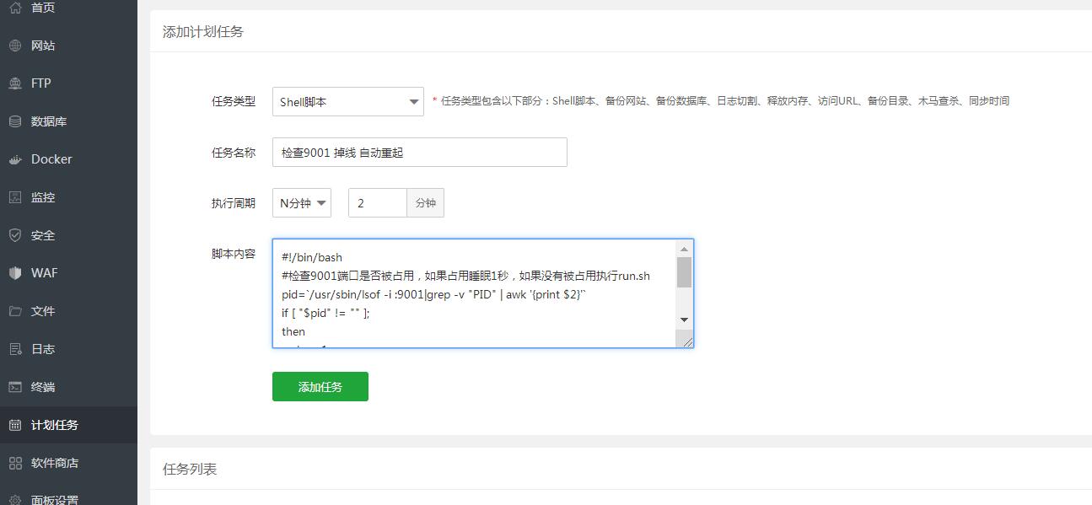Click the 任务名称 input field
This screenshot has height=505, width=1092.
click(420, 153)
